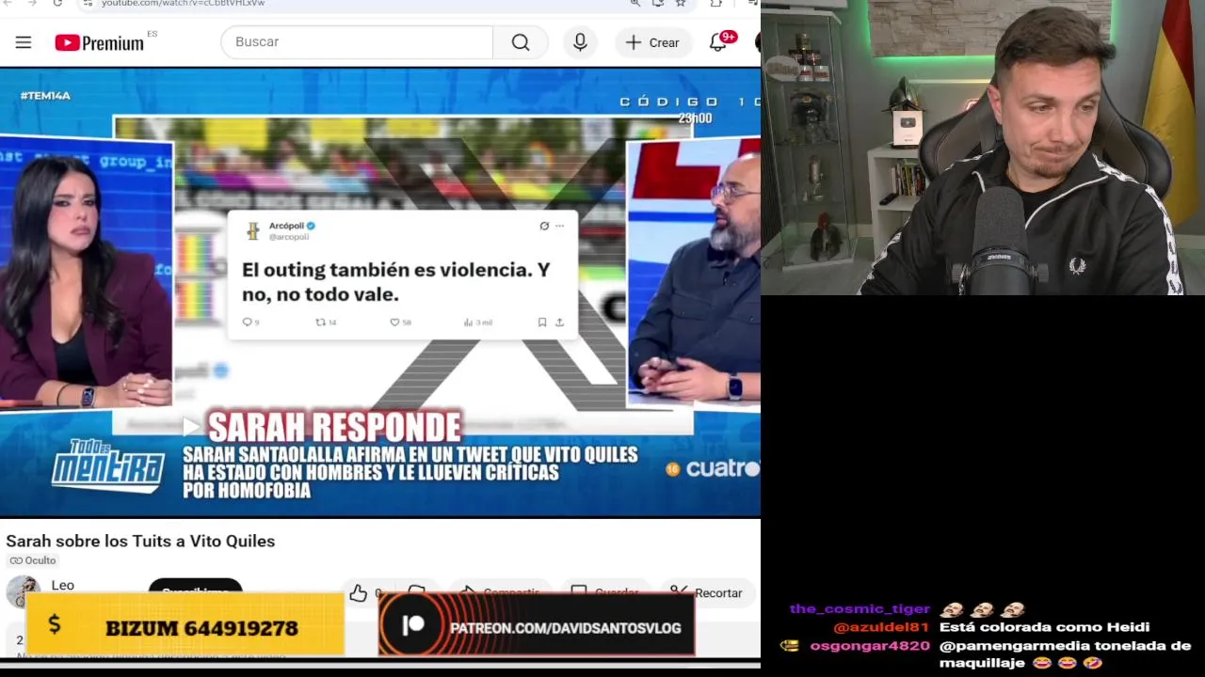The image size is (1205, 677).
Task: Click the Oculto unlisted badge
Action: coord(33,560)
